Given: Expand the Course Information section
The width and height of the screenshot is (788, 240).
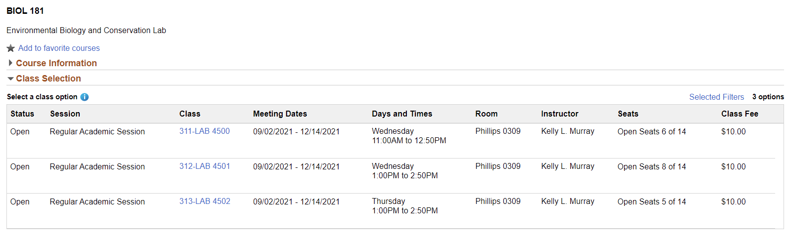Looking at the screenshot, I should click(x=56, y=63).
